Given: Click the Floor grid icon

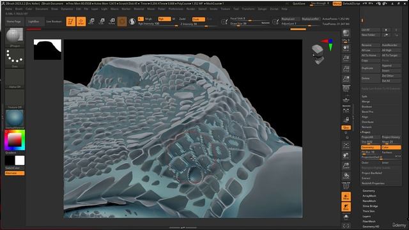Looking at the screenshot, I should coord(346,100).
